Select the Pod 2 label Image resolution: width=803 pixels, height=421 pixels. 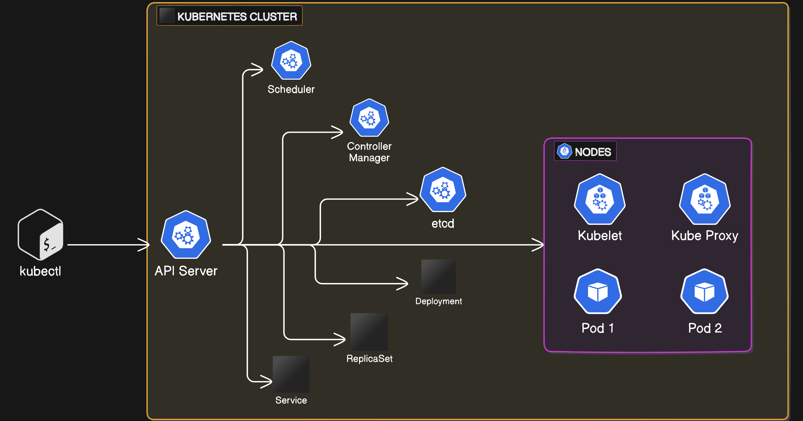[x=705, y=328]
